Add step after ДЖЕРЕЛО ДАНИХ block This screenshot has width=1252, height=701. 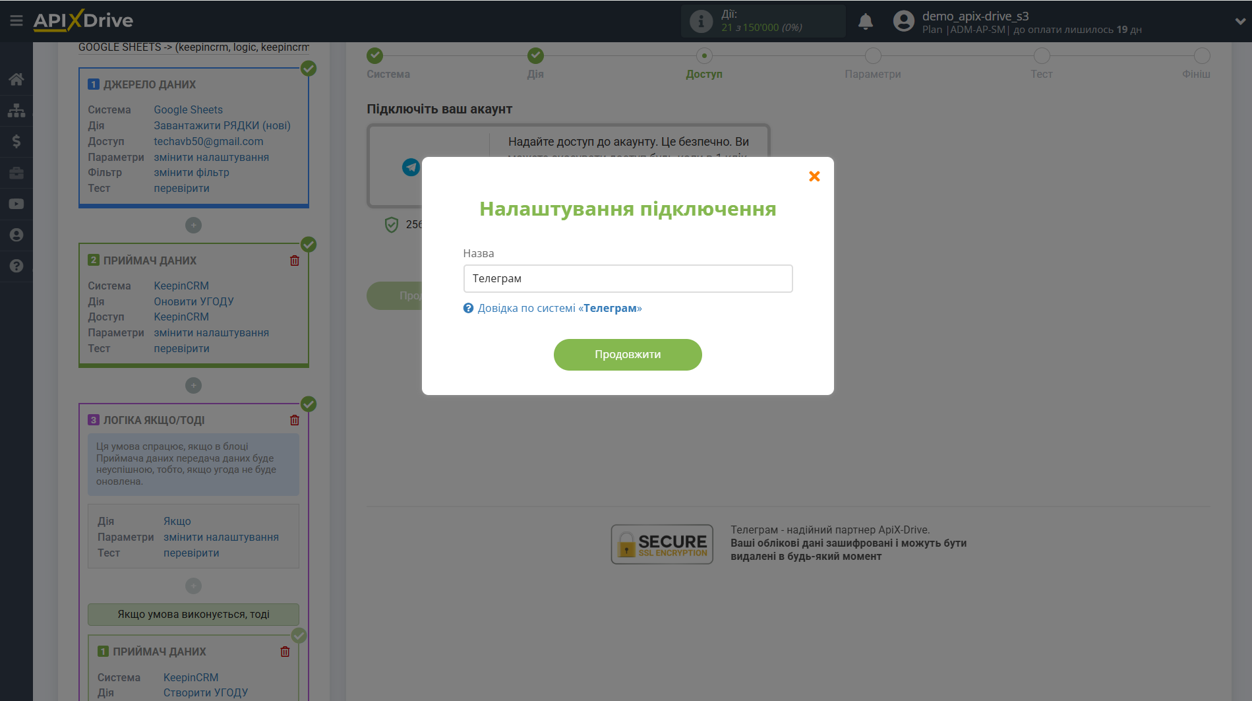[x=193, y=226]
